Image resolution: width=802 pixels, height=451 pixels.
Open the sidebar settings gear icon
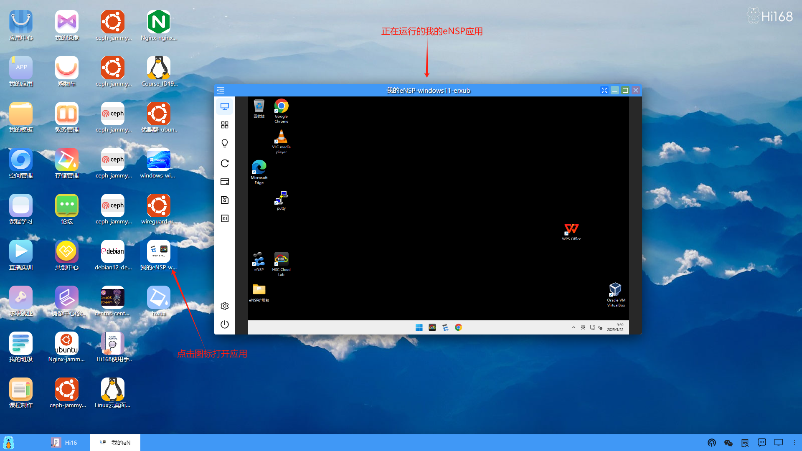point(225,306)
